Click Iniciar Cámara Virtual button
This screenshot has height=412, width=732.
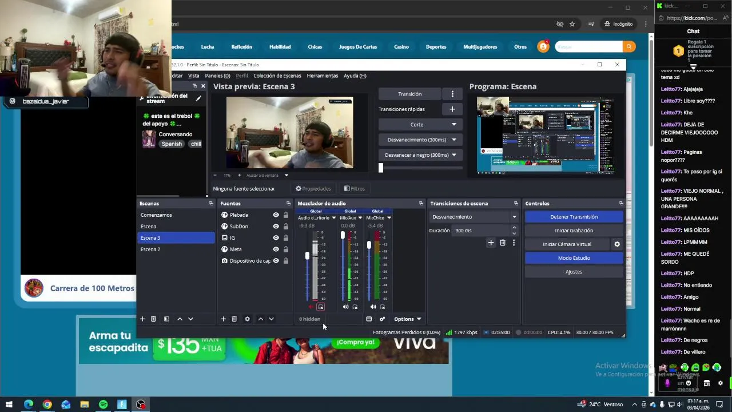coord(567,244)
